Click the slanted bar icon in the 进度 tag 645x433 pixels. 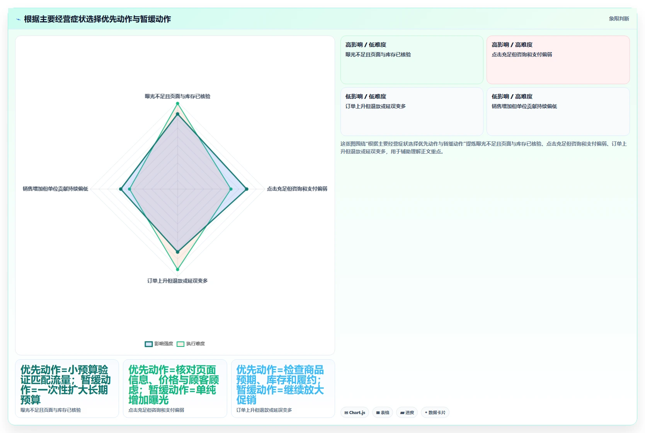pos(402,413)
